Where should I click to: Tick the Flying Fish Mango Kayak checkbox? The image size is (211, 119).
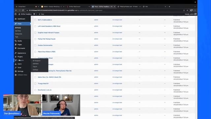(35, 39)
